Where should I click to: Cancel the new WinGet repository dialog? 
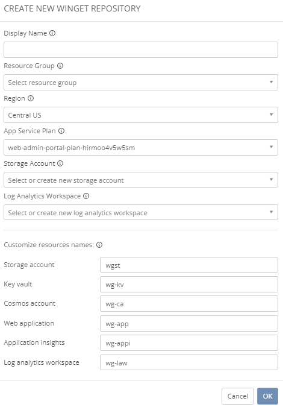[238, 396]
